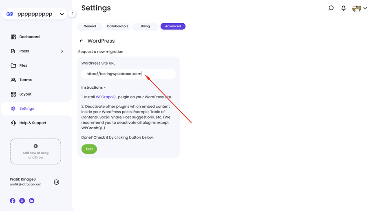Viewport: 375px width, 211px height.
Task: Switch to the General tab
Action: point(90,26)
